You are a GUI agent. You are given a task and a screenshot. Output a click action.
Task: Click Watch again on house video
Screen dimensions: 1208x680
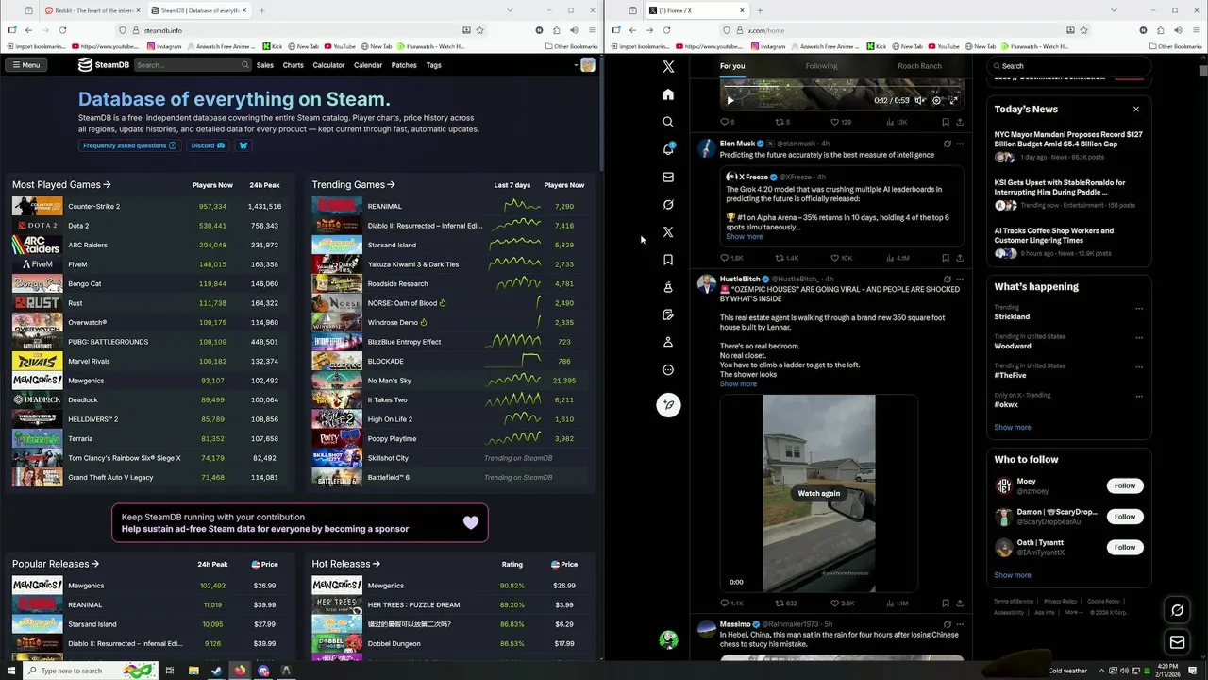coord(818,493)
